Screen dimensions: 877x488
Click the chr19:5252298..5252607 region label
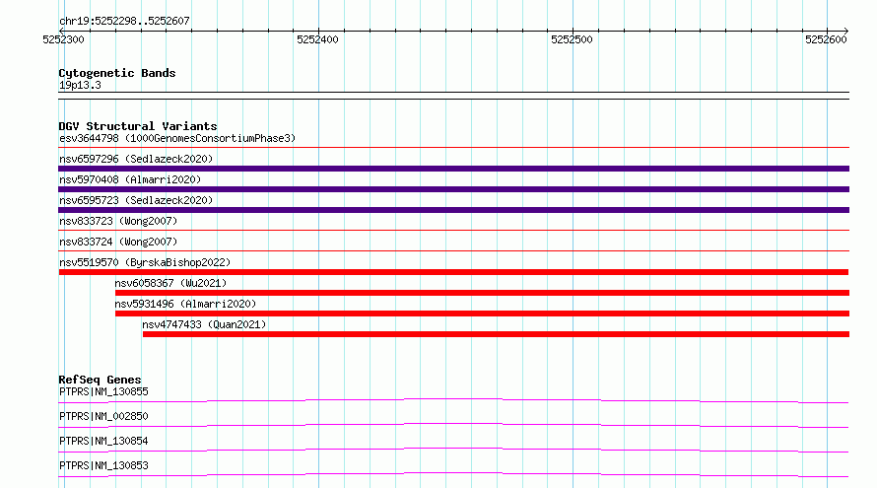click(124, 21)
